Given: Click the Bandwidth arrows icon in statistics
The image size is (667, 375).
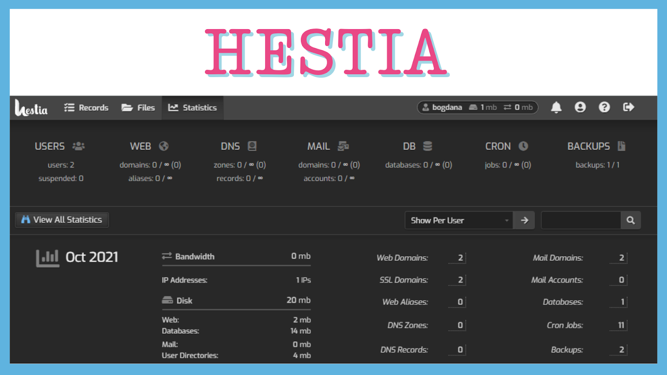Looking at the screenshot, I should click(x=167, y=256).
